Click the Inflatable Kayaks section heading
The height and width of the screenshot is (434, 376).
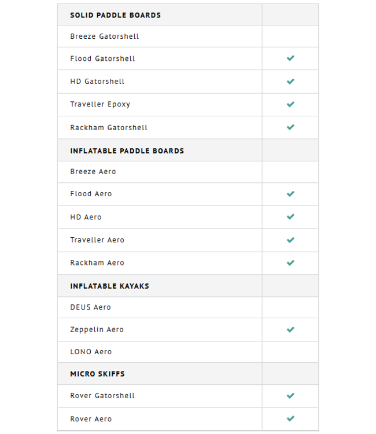[x=110, y=286]
